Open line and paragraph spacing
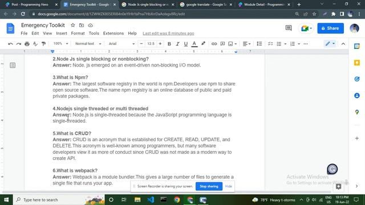The image size is (365, 205). pos(259,44)
